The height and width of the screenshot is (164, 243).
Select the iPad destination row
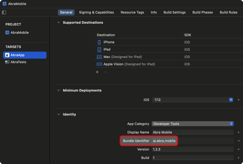[169, 50]
